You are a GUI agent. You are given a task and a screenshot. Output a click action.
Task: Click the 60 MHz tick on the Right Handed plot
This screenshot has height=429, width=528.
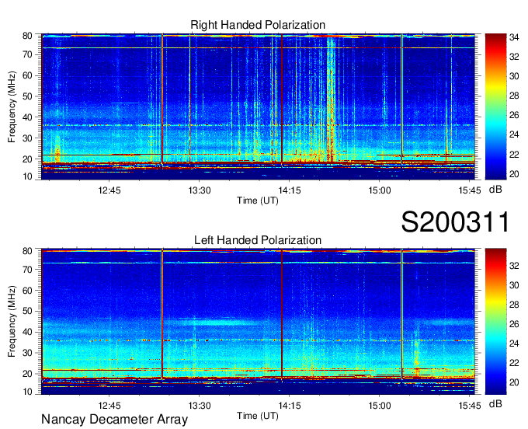click(27, 75)
